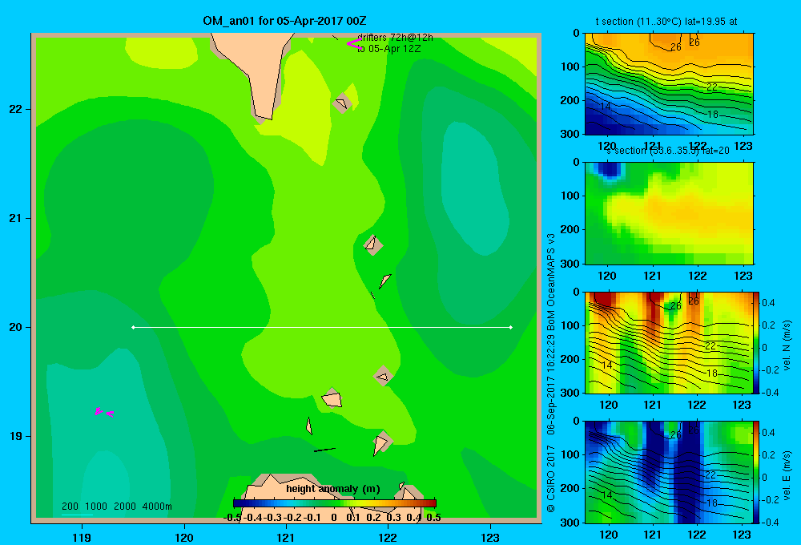Click the dark red end of height anomaly colorbar
The image size is (801, 545).
[x=431, y=503]
